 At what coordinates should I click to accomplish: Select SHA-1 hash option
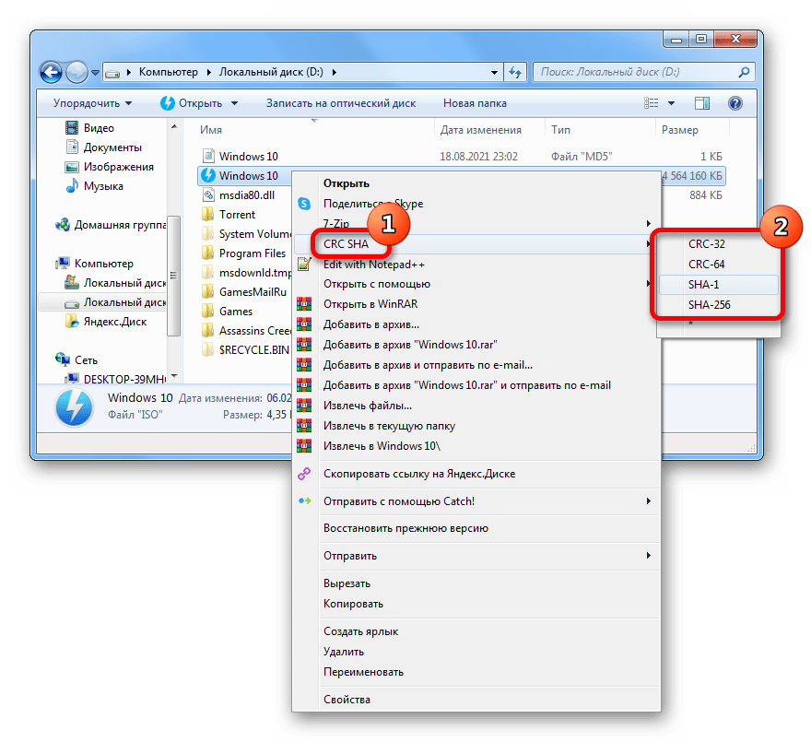[719, 285]
